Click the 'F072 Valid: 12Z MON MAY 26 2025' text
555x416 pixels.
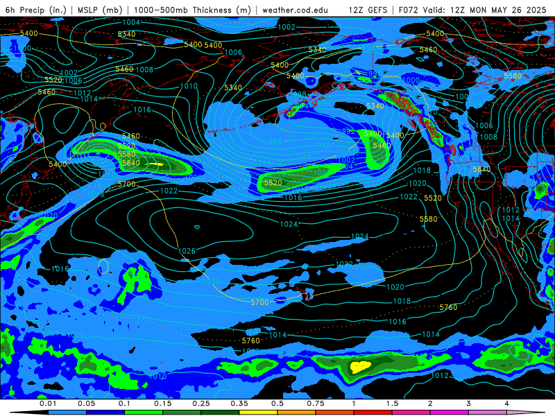472,10
